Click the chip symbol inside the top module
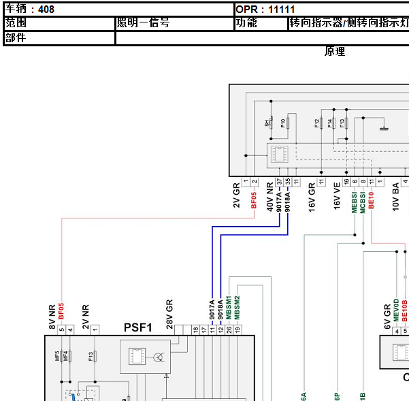 click(280, 154)
